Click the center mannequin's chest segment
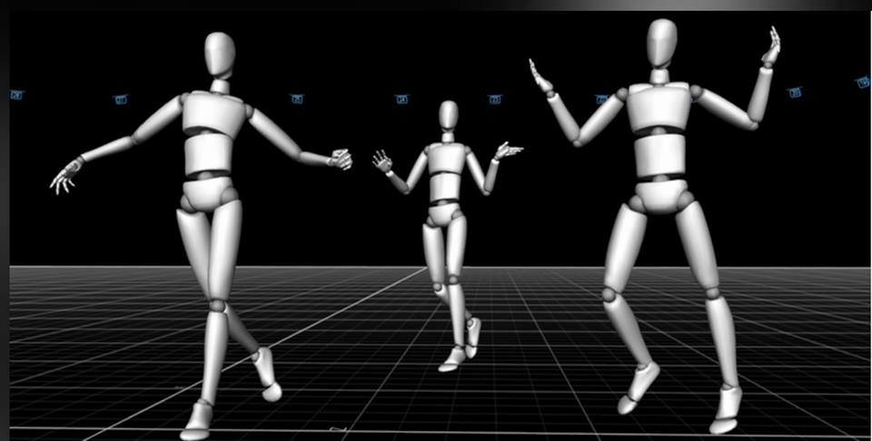The height and width of the screenshot is (441, 872). coord(446,158)
